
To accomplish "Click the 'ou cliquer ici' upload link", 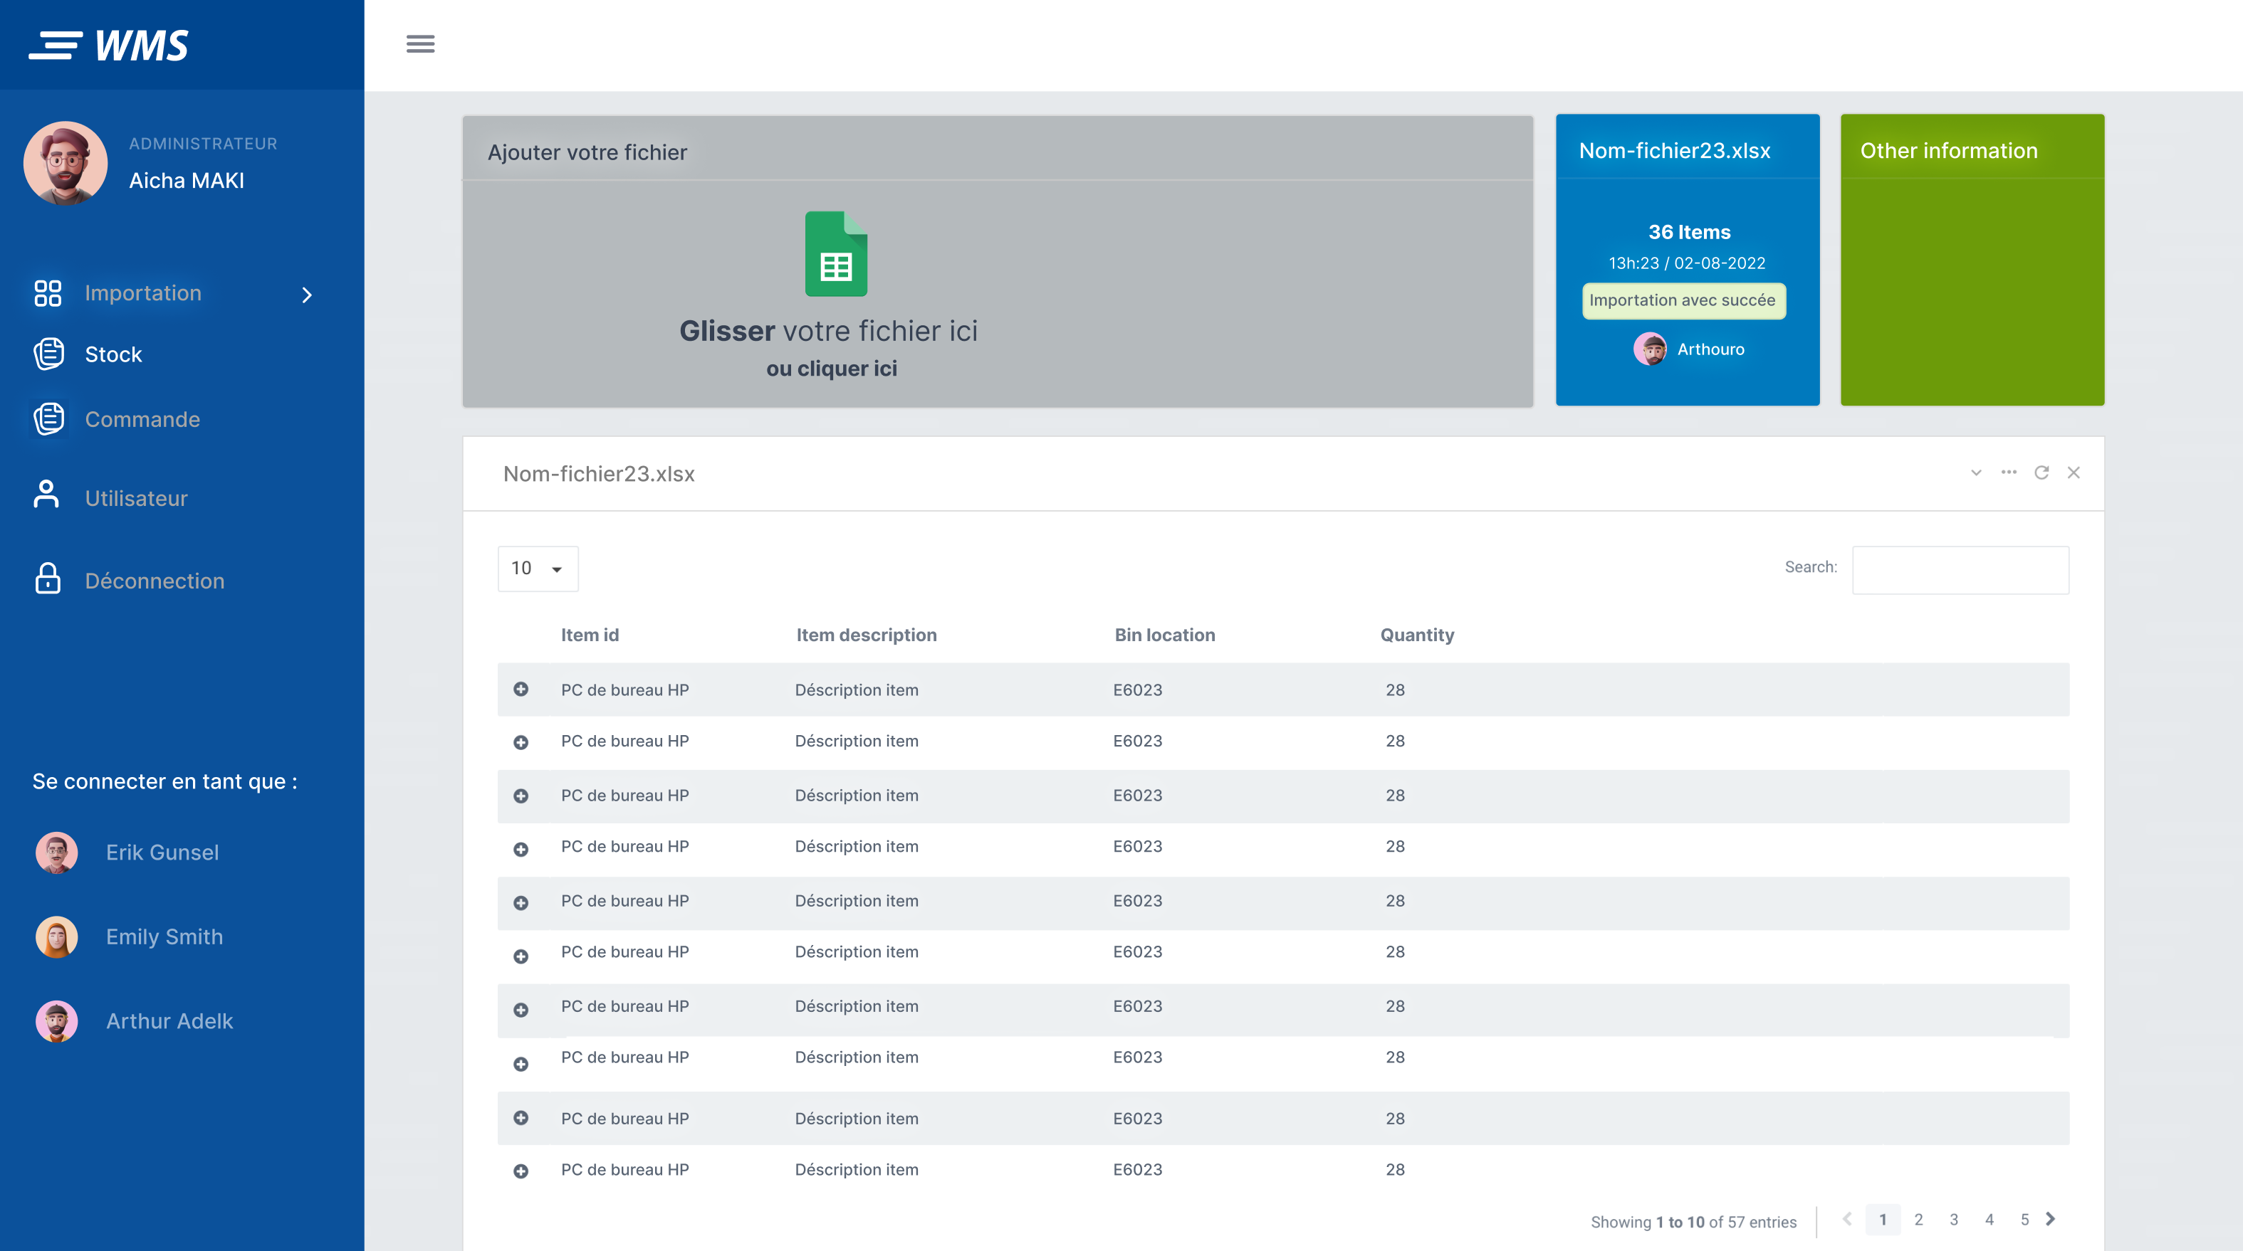I will (x=832, y=368).
